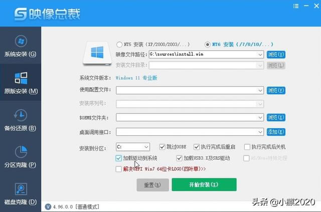Open the 分区克隆 (P) sidebar section
The height and width of the screenshot is (212, 321).
point(21,156)
